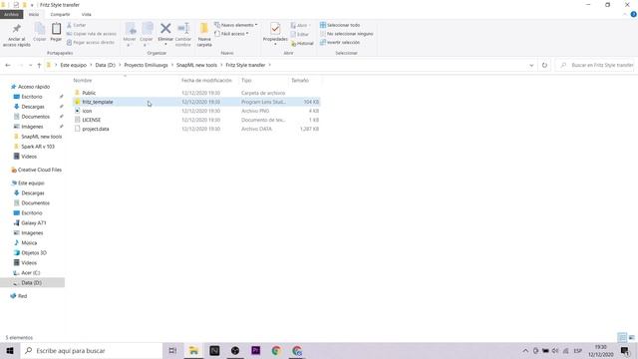The image size is (638, 359).
Task: Expand the address bar history dropdown
Action: [x=531, y=65]
